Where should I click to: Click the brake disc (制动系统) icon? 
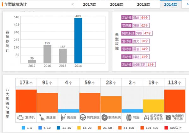[104, 117]
